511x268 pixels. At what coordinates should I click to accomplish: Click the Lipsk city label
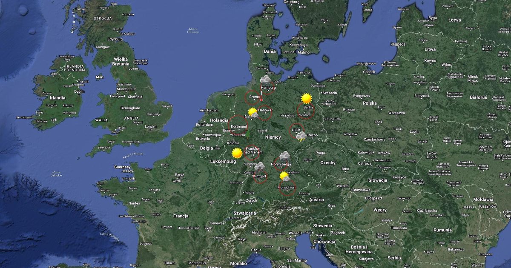pos(296,130)
